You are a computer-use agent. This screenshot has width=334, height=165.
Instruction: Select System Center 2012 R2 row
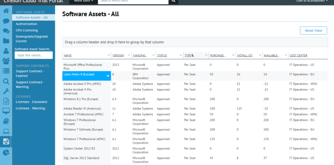[x=195, y=150]
